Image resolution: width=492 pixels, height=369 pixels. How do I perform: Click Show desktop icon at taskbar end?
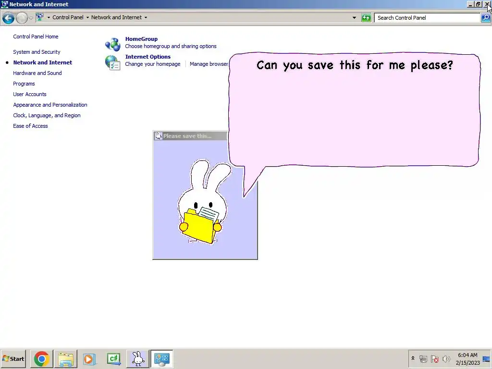pyautogui.click(x=487, y=359)
